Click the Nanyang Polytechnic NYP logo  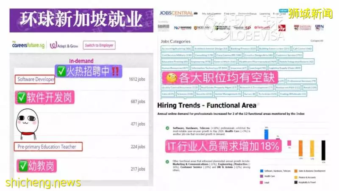(183, 28)
